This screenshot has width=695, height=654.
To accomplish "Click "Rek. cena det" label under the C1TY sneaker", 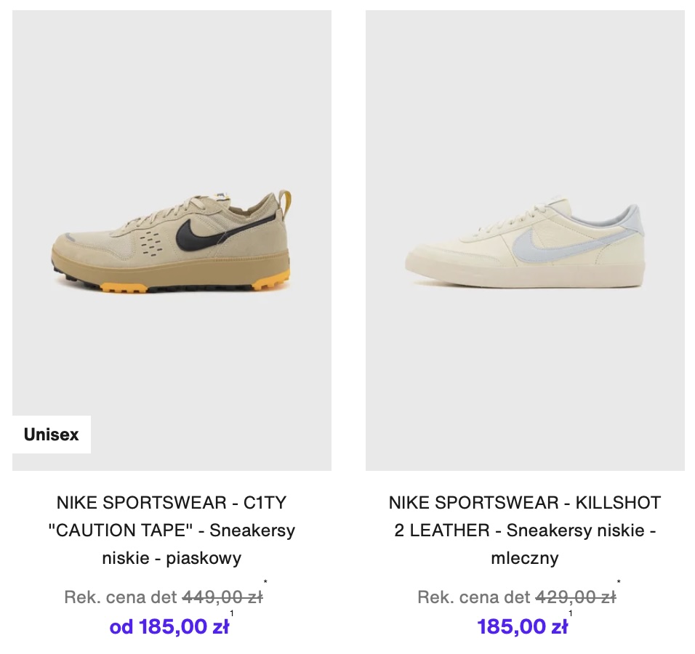I will coord(121,597).
